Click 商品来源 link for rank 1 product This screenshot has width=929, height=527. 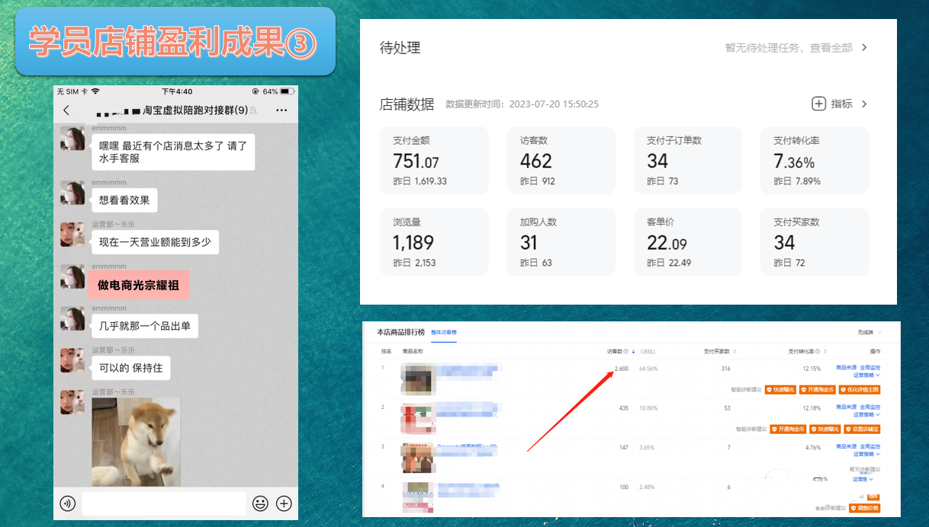coord(846,368)
